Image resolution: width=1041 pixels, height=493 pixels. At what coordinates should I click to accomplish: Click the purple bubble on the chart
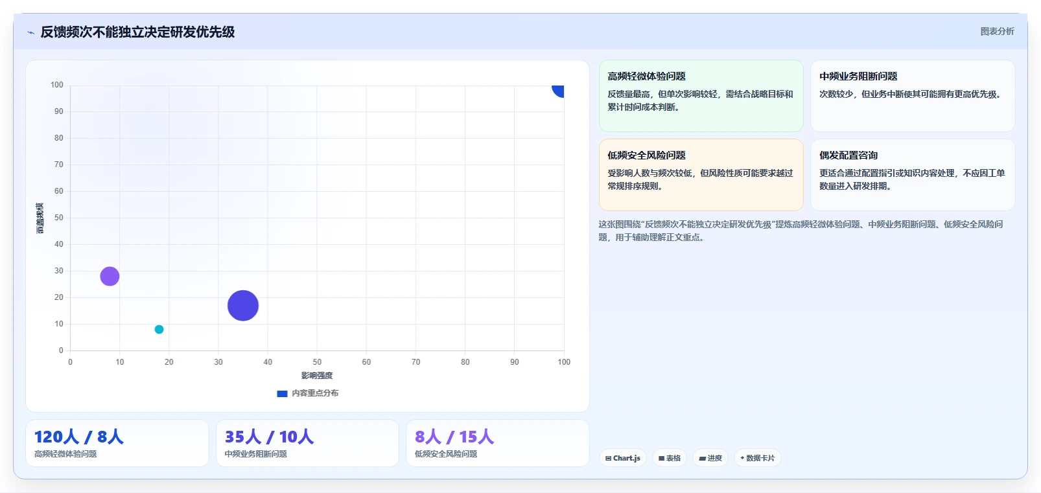tap(110, 277)
